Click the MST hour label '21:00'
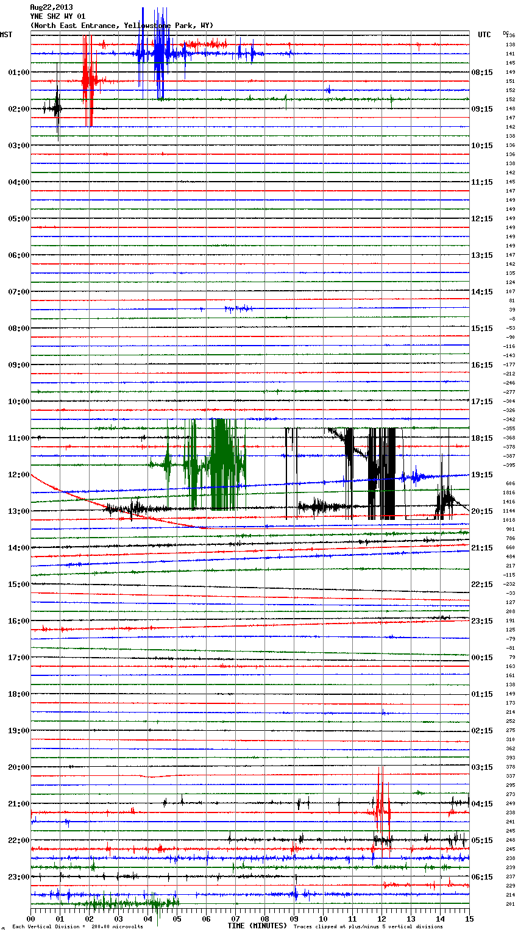The width and height of the screenshot is (518, 935). [19, 804]
